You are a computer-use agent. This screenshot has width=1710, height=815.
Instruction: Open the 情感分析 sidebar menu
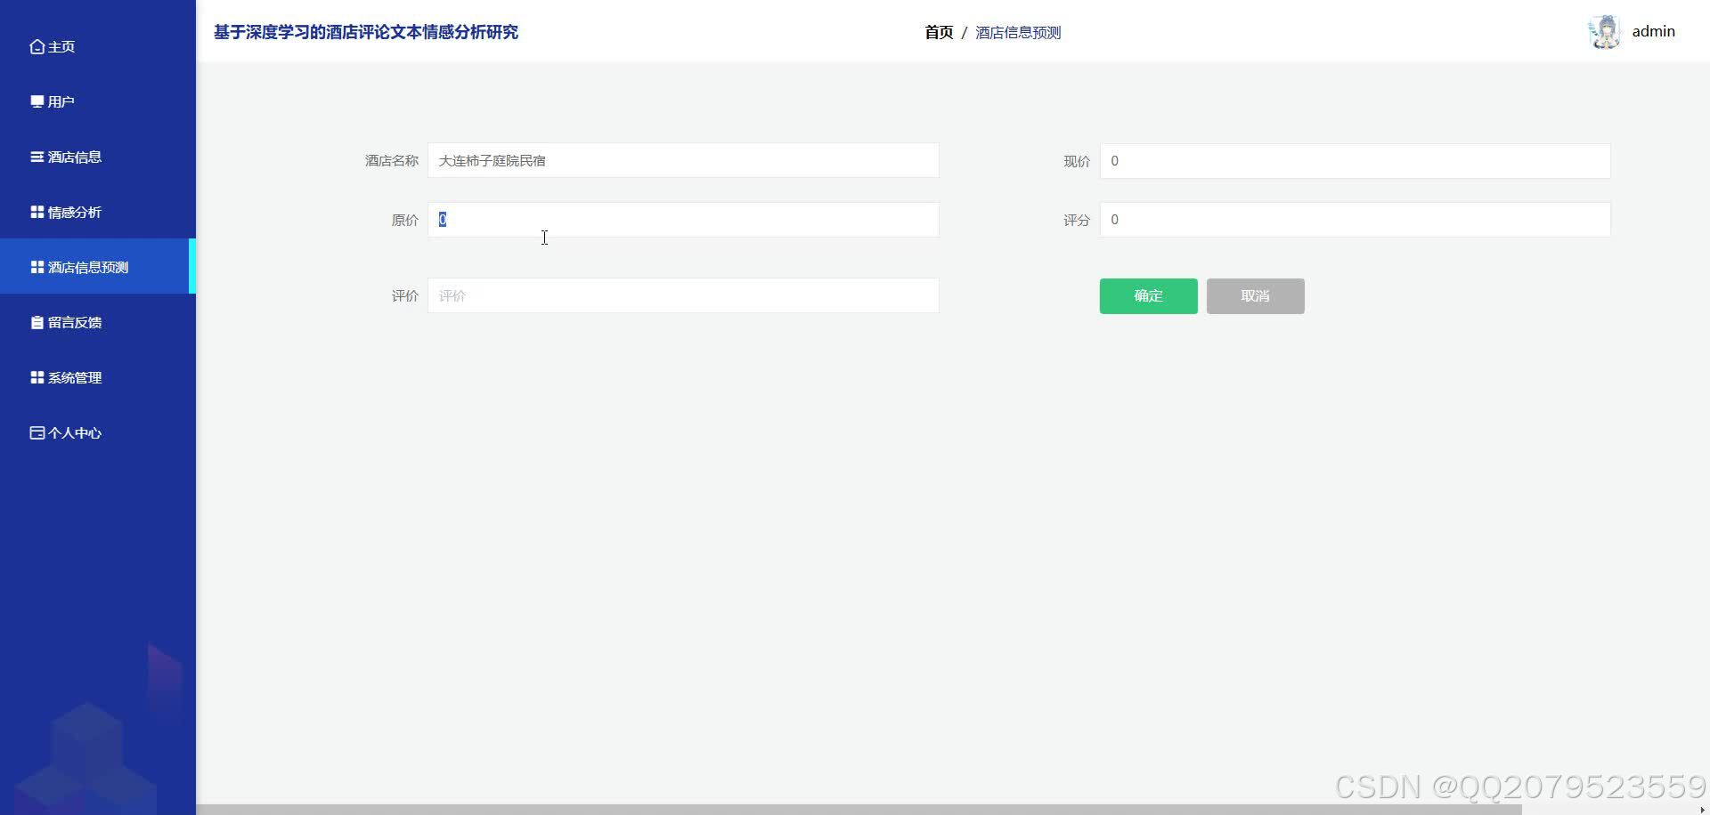(x=98, y=212)
